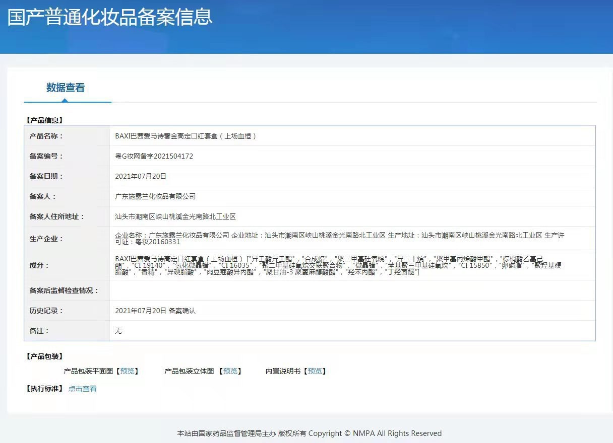Select the filing number 粤G妆网备字2021504172
Viewport: 613px width, 443px height.
[154, 156]
